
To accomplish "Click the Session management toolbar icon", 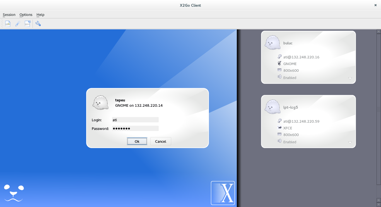I will click(28, 24).
